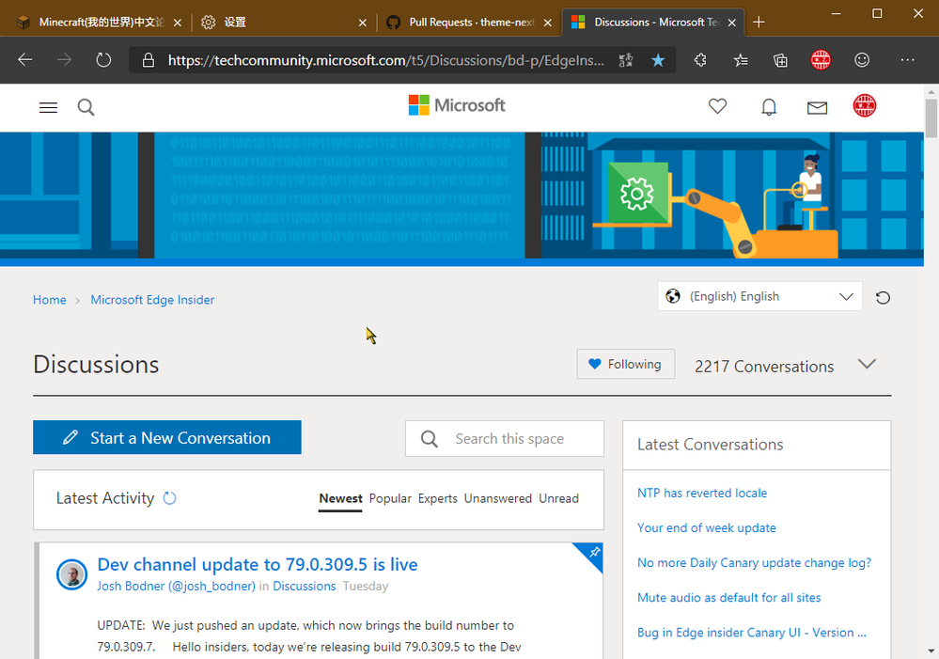Viewport: 939px width, 659px height.
Task: Click the browser forward arrow
Action: tap(64, 60)
